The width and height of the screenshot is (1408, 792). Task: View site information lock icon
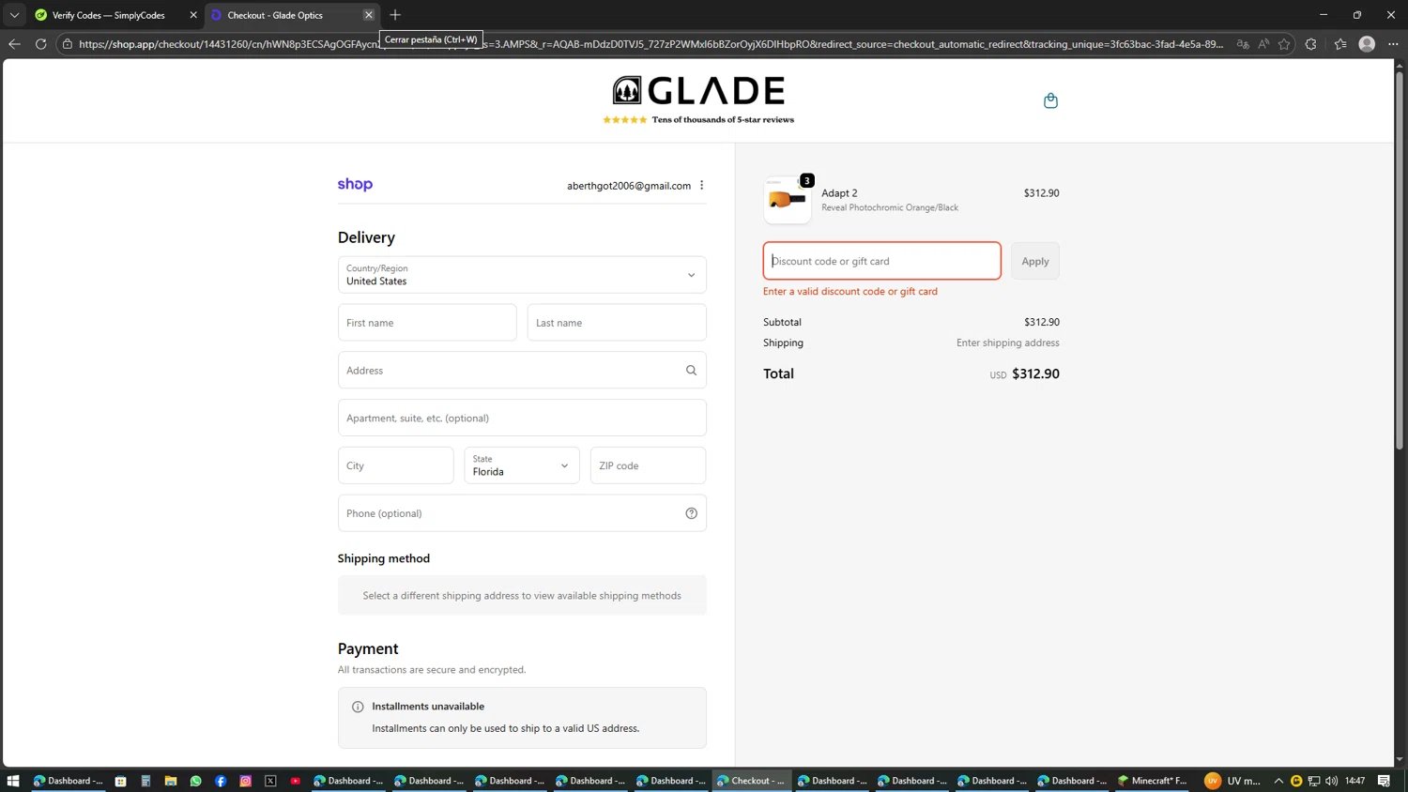click(x=68, y=44)
